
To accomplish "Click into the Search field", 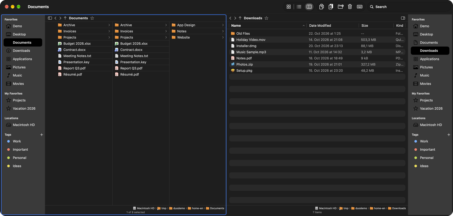I will (409, 7).
